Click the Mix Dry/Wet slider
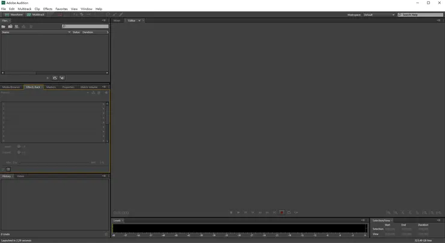The width and height of the screenshot is (445, 243). click(x=55, y=162)
